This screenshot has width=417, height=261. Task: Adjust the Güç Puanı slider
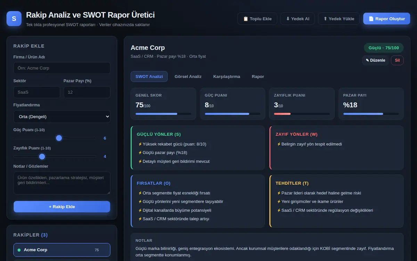55,138
